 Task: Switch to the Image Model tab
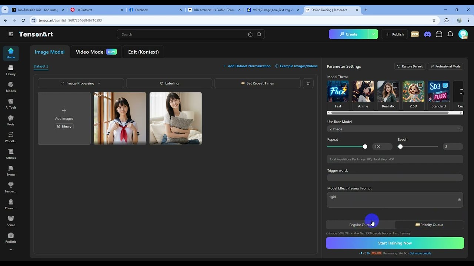[50, 52]
